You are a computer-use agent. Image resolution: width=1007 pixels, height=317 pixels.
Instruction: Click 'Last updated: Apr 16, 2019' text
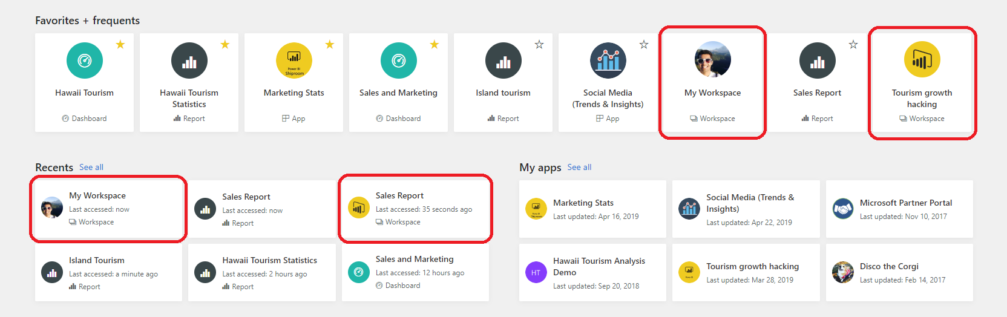tap(596, 217)
